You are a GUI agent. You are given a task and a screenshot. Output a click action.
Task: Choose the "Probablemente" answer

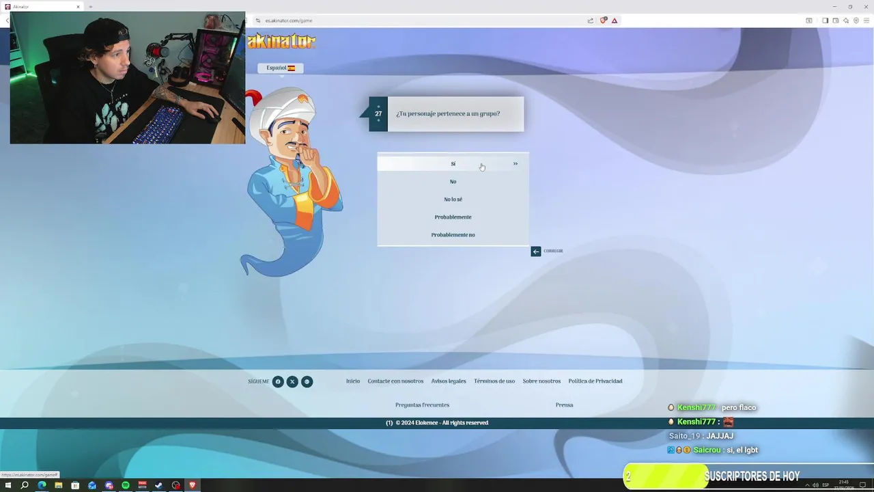pyautogui.click(x=453, y=217)
